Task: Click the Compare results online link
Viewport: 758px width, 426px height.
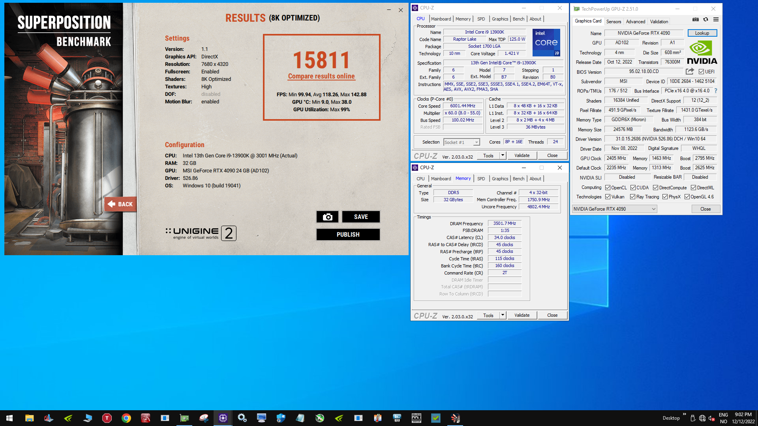Action: coord(321,76)
